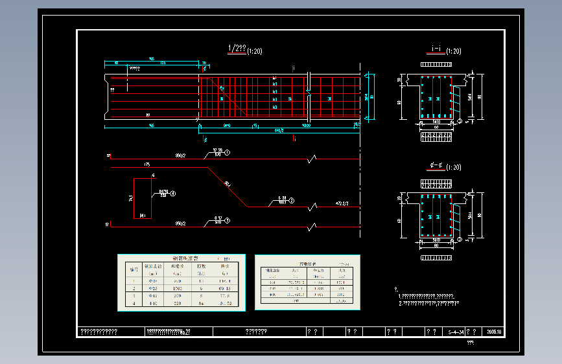Click note line 1 in the notes area
Screen dimensions: 562x364
[x=427, y=296]
